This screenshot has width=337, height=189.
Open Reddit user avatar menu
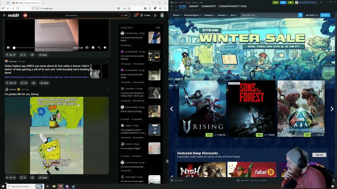162,15
